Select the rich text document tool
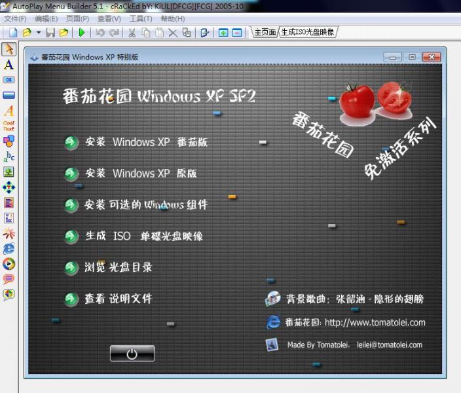The image size is (461, 393). [x=9, y=218]
